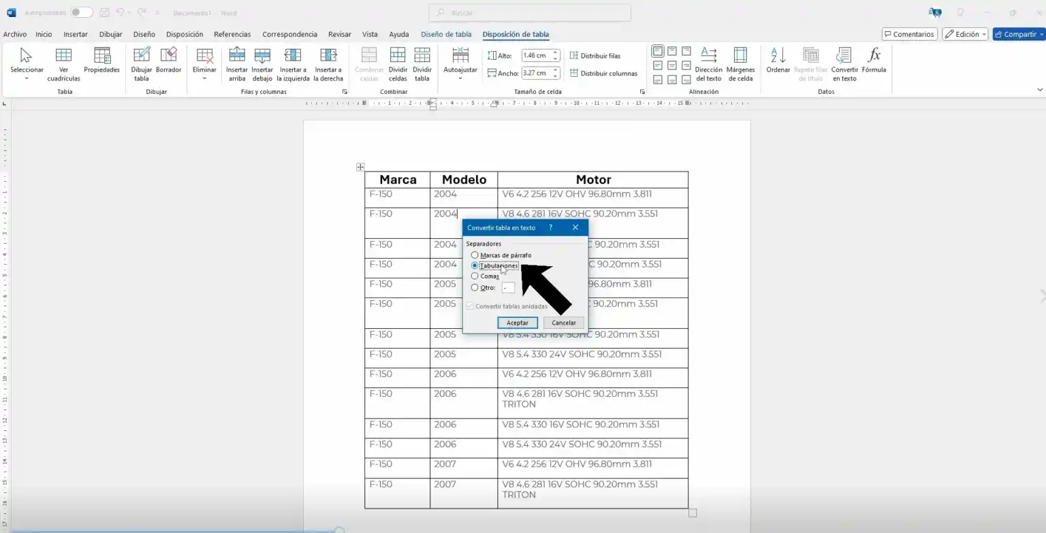The height and width of the screenshot is (533, 1046).
Task: Align cell text center middle
Action: [x=672, y=65]
